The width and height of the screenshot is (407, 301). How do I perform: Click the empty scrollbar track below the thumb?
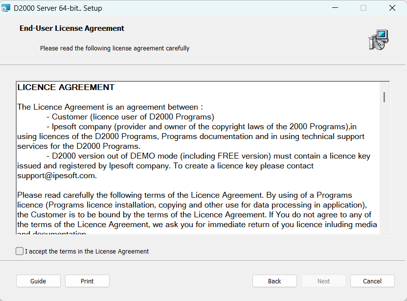click(x=384, y=171)
